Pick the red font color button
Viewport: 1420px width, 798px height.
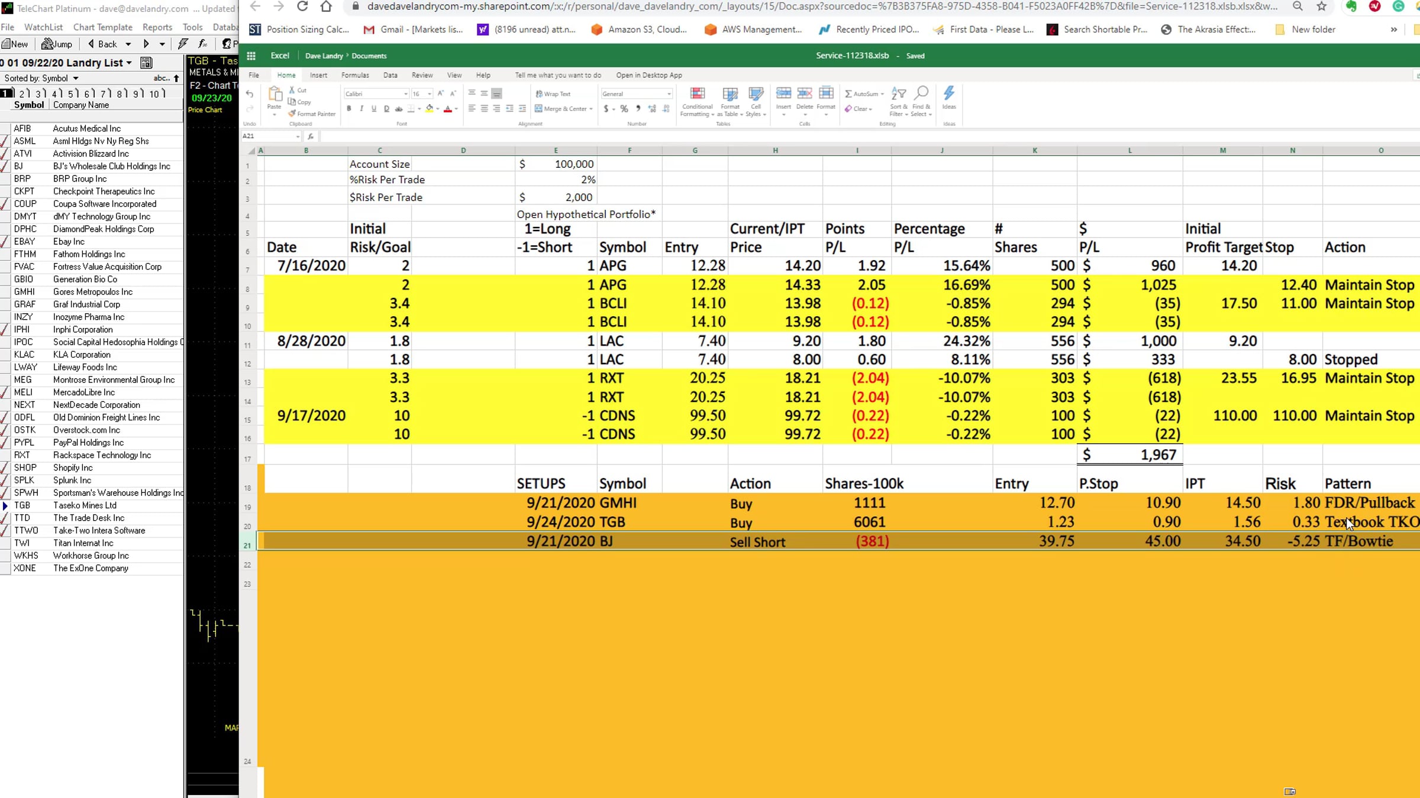(448, 109)
